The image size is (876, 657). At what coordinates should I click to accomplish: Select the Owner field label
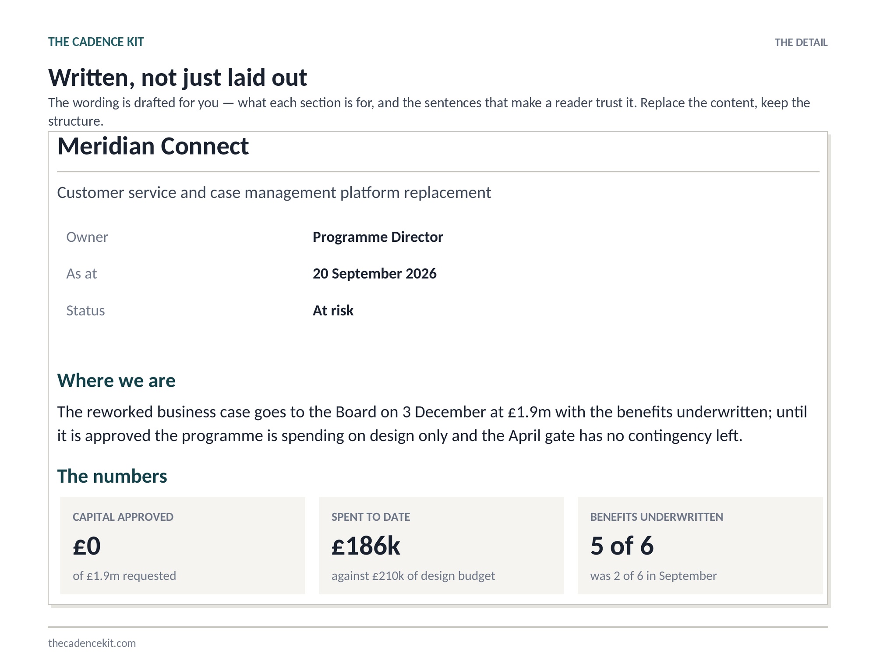click(87, 237)
